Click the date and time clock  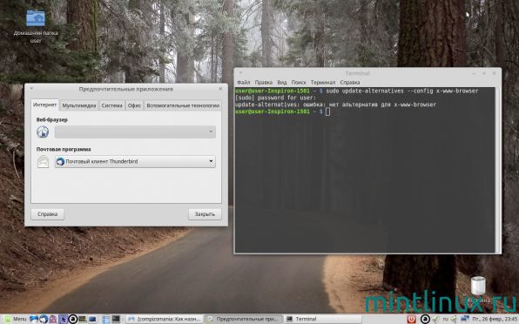[495, 319]
